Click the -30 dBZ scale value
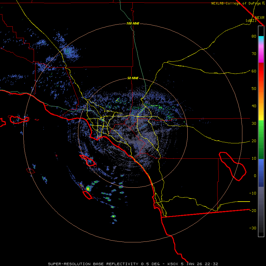 click(253, 228)
